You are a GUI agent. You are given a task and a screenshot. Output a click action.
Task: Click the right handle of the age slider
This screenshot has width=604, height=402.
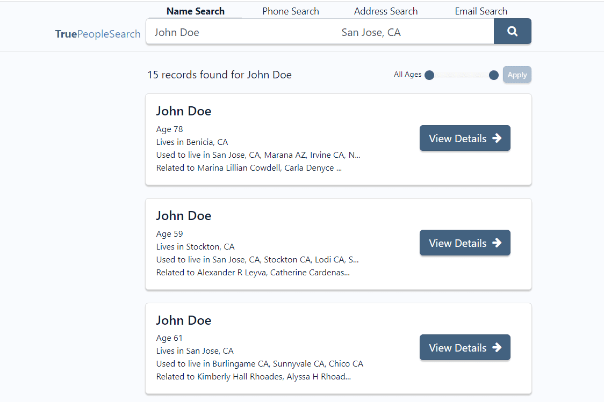pyautogui.click(x=494, y=75)
